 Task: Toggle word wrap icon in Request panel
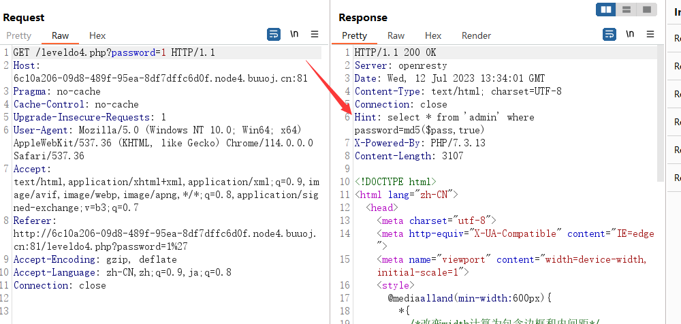(x=274, y=34)
